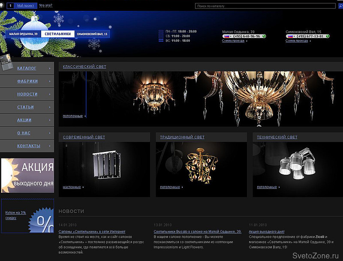343x261 pixels.
Task: Click the Мой проект link
Action: point(24,6)
